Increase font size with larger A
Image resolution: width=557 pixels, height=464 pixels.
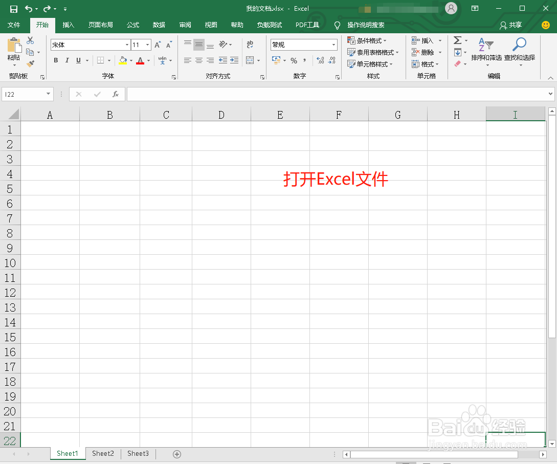(158, 45)
